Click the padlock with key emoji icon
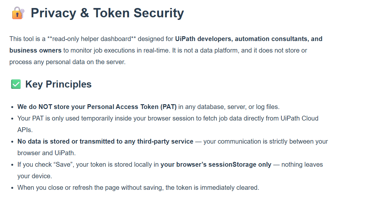375x201 pixels. coord(18,13)
